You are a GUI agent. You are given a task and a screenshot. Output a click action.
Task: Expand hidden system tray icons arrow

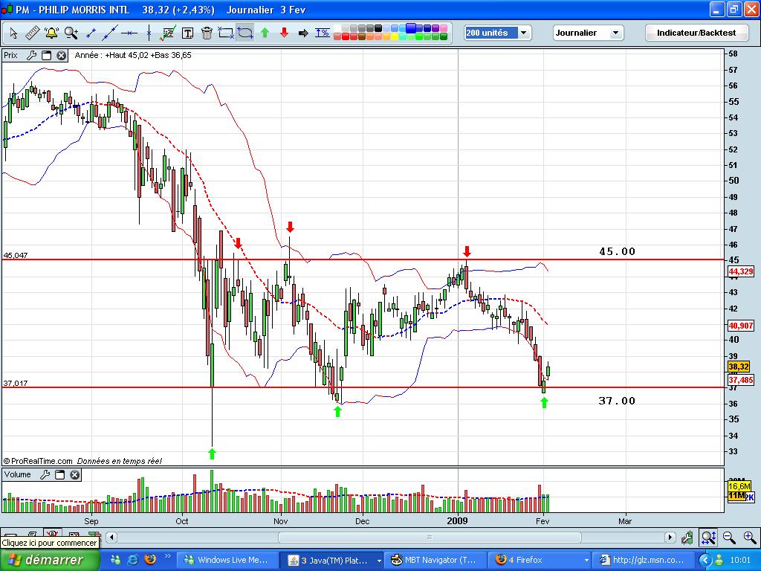(705, 560)
